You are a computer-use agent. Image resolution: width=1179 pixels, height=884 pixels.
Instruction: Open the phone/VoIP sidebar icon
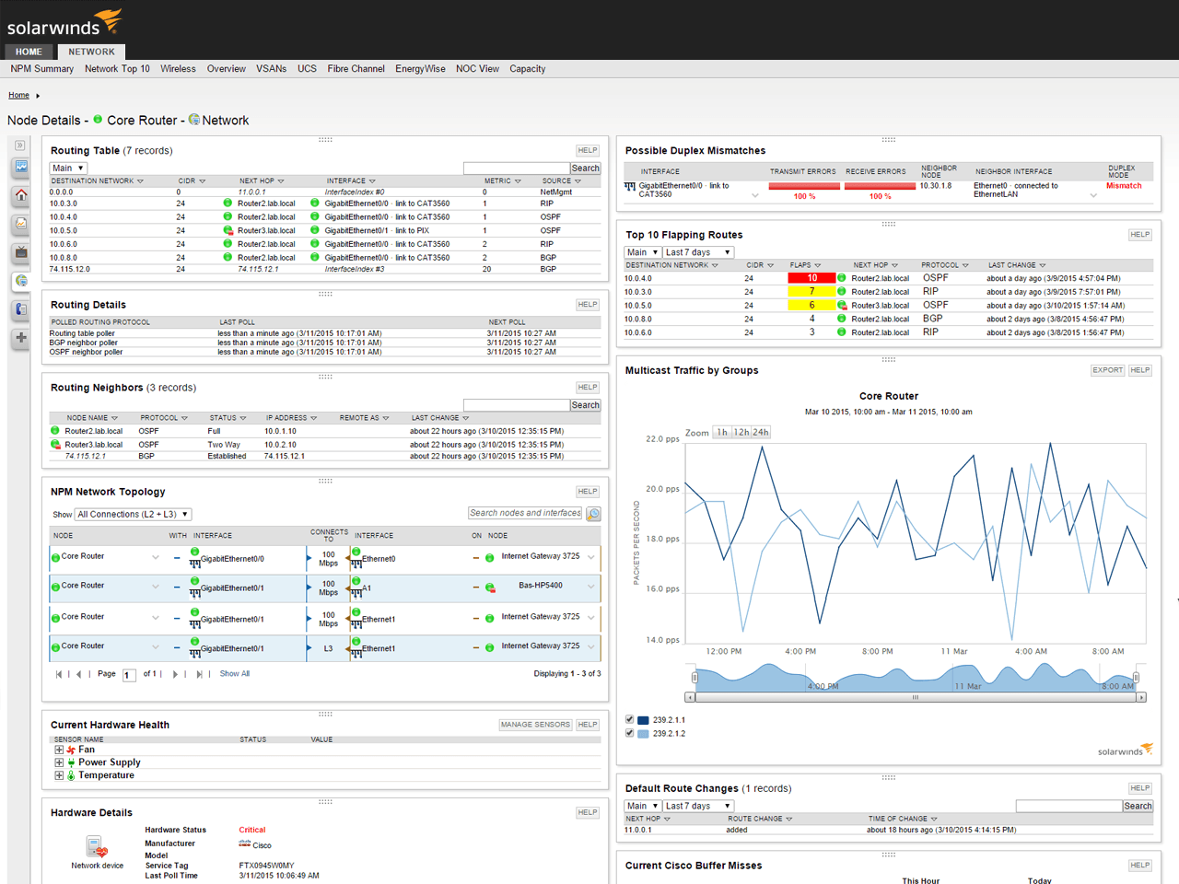[20, 309]
